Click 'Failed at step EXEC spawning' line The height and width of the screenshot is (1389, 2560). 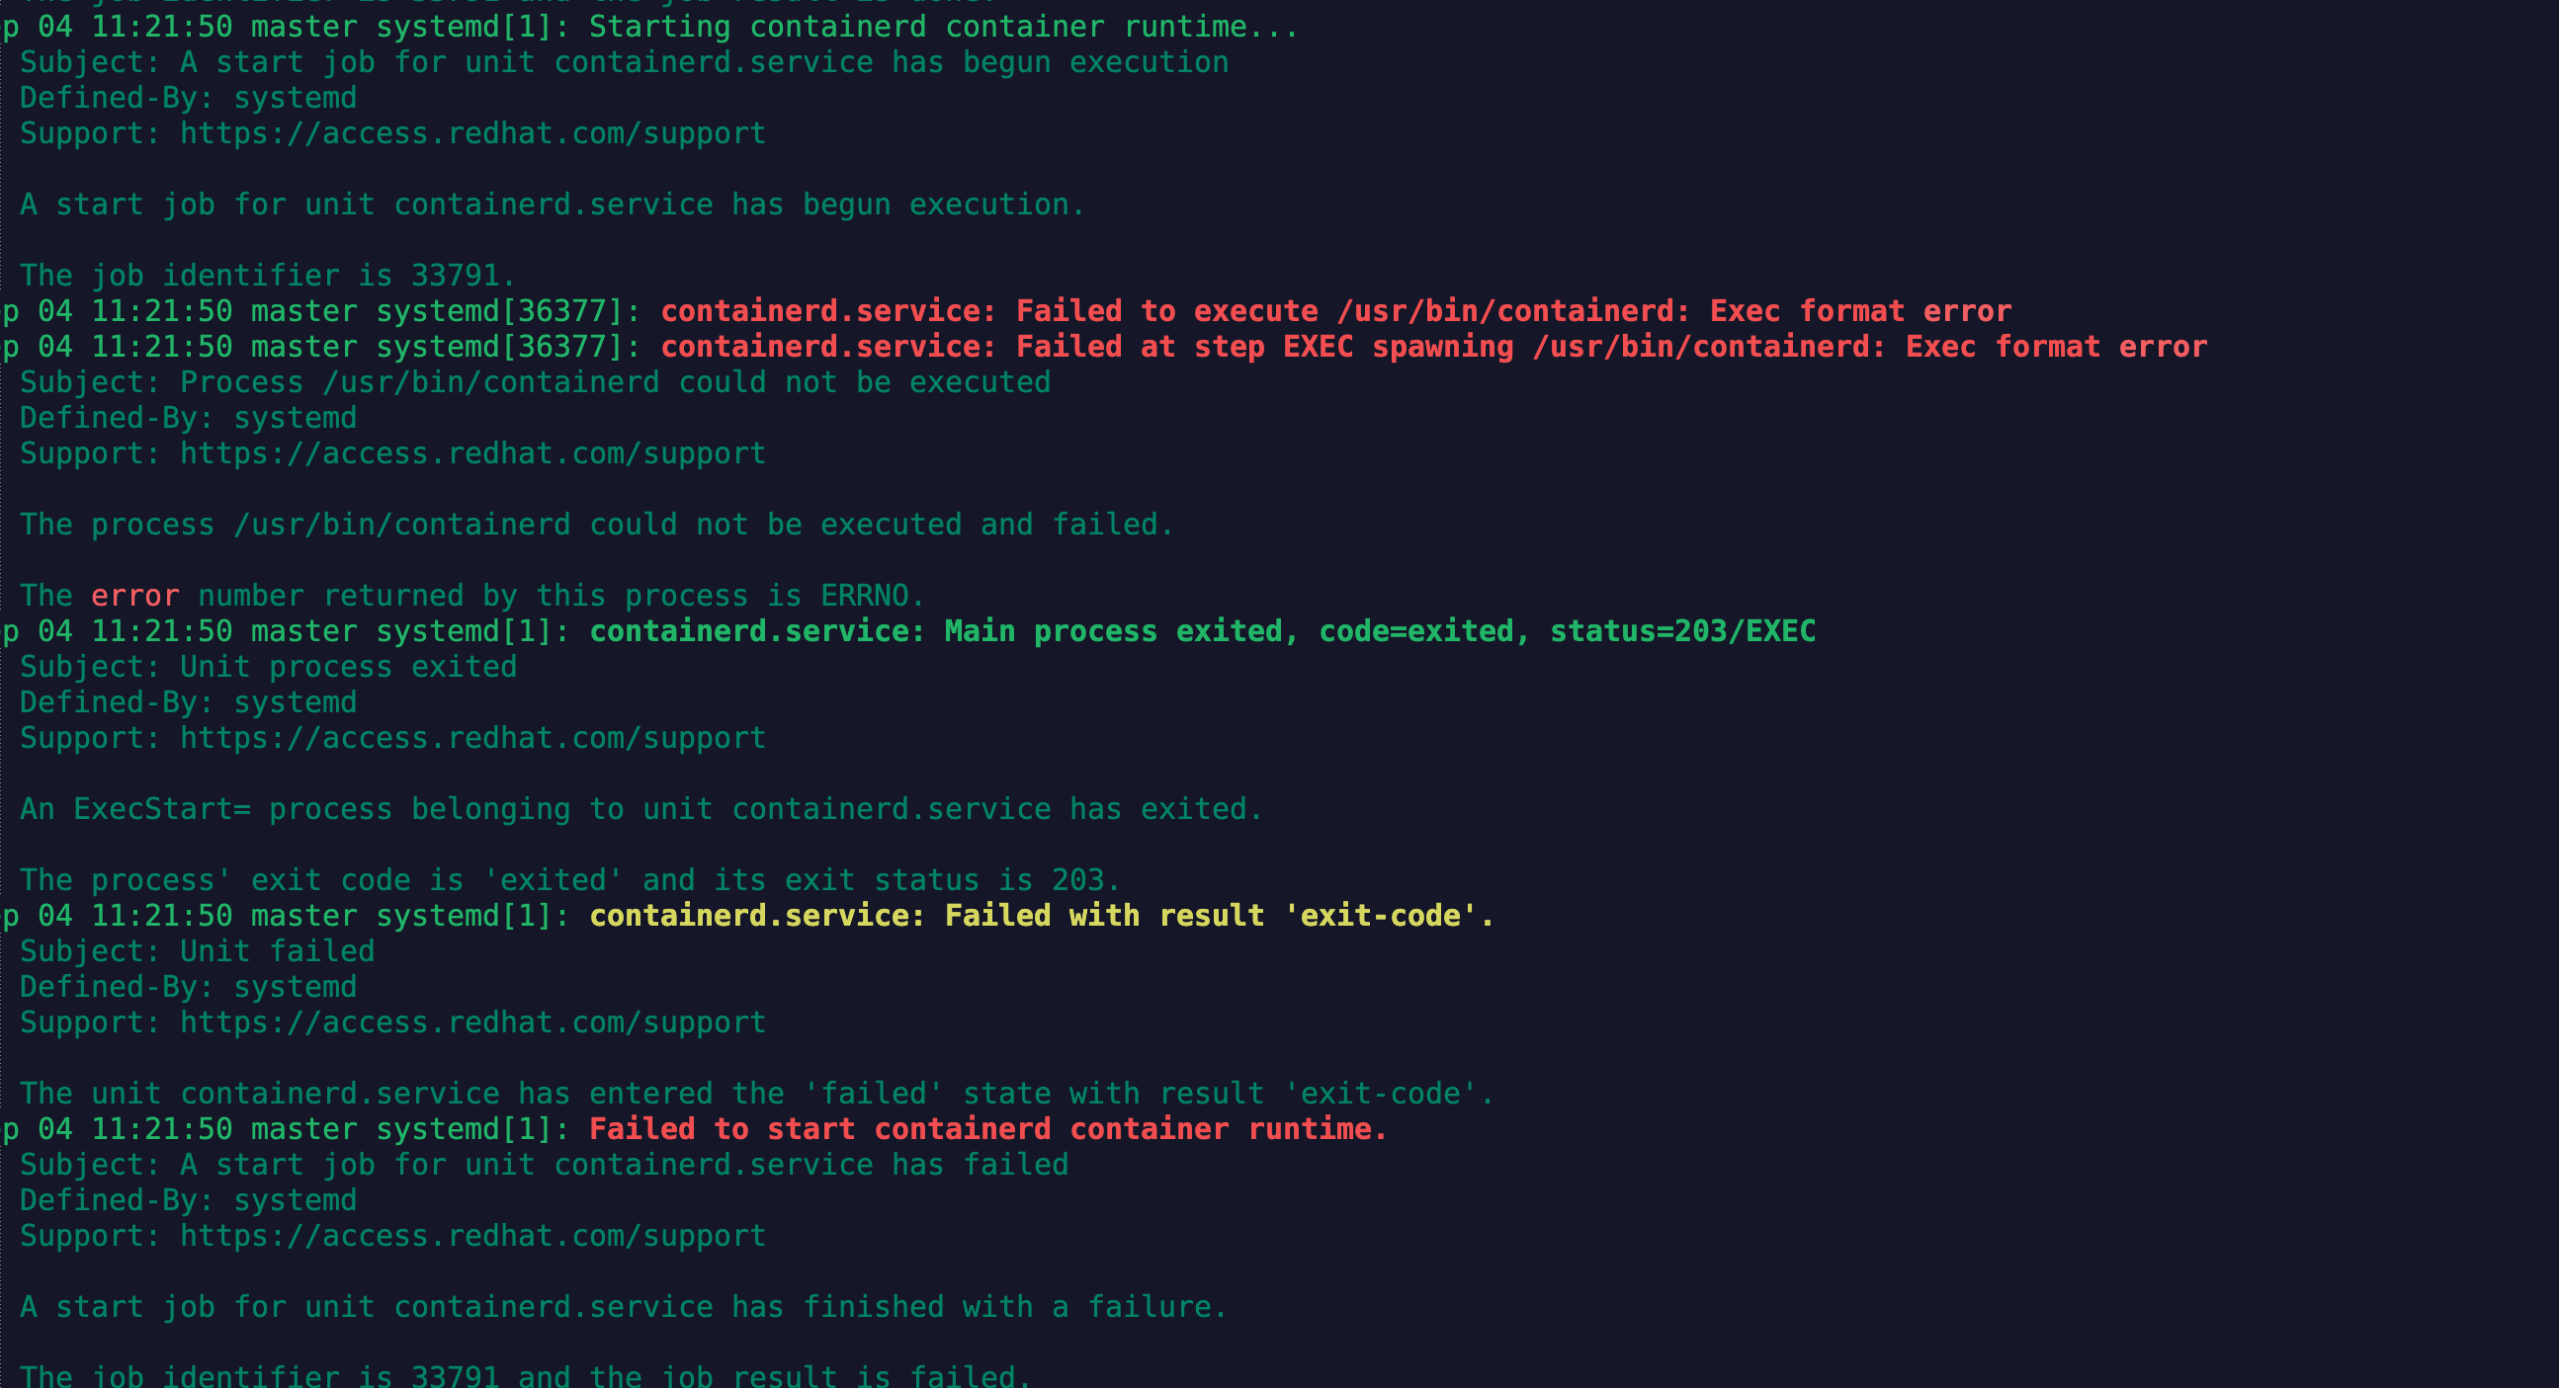point(1434,347)
